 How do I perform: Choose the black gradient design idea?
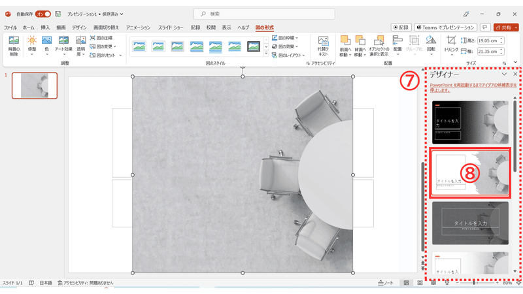coord(470,122)
